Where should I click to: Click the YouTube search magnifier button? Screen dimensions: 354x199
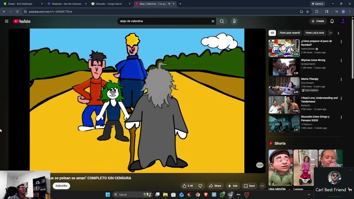(x=222, y=21)
